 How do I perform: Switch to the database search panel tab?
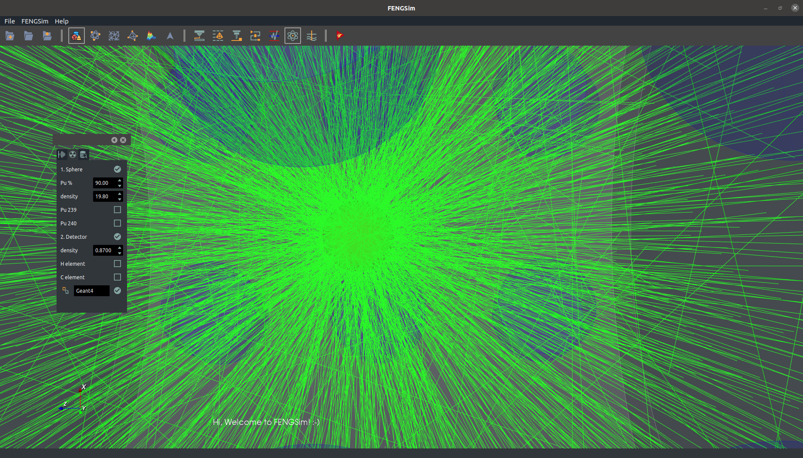pos(83,154)
